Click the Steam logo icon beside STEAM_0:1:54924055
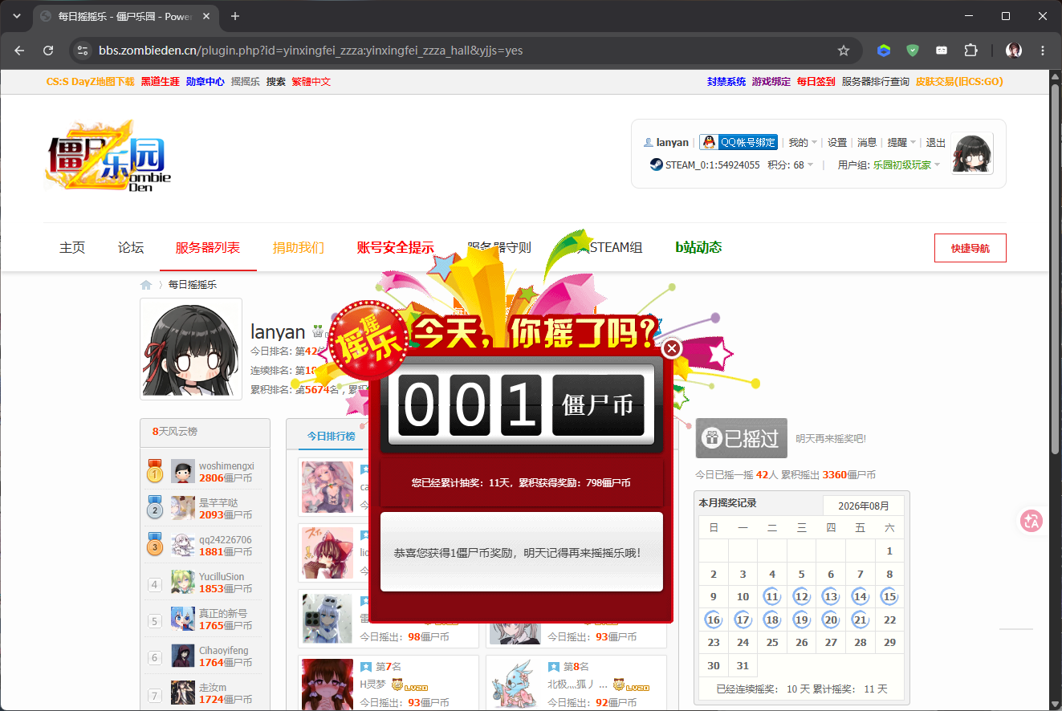The width and height of the screenshot is (1062, 711). pos(657,165)
